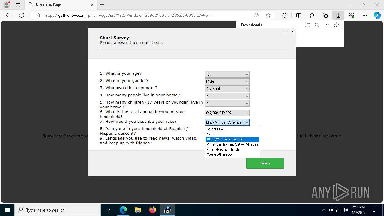Open Read Aloud in the address bar

[256, 15]
